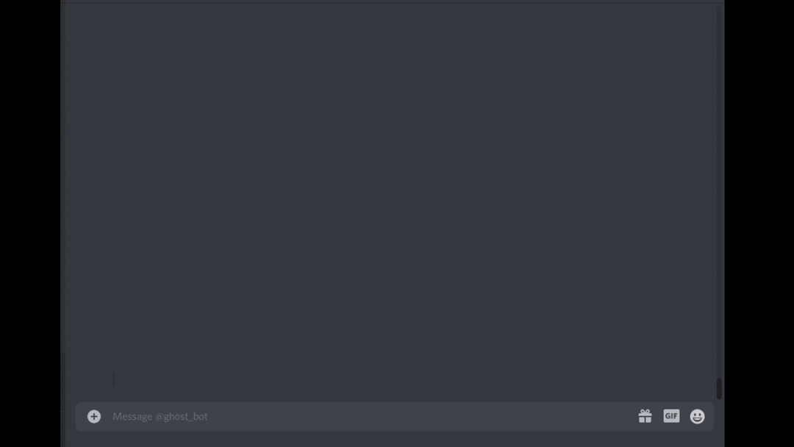Click the chat scrollbar thumb
Screen dimensions: 794x447
[x=719, y=388]
